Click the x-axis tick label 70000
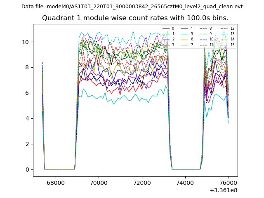Image resolution: width=264 pixels, height=198 pixels. (x=98, y=183)
